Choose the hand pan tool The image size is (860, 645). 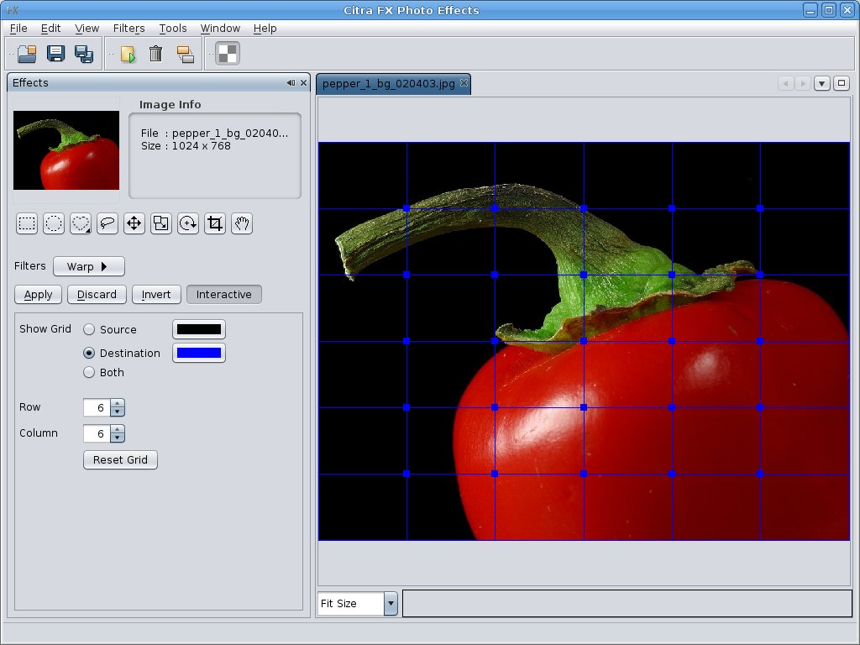coord(242,223)
